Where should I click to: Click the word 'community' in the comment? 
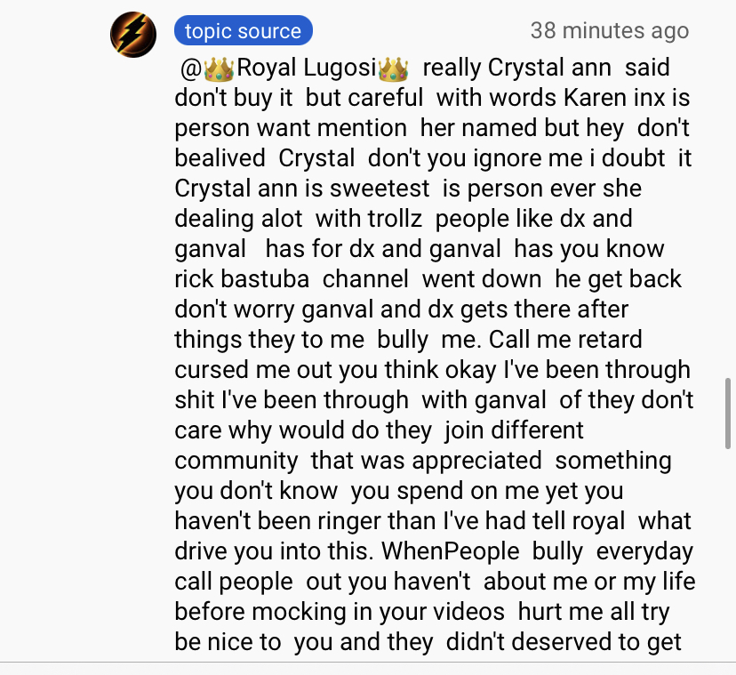pos(236,461)
